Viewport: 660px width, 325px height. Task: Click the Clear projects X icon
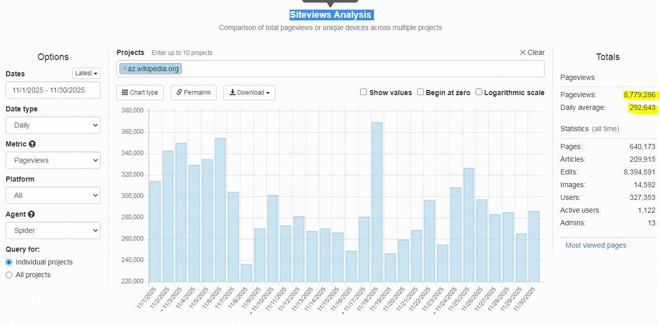pyautogui.click(x=523, y=52)
